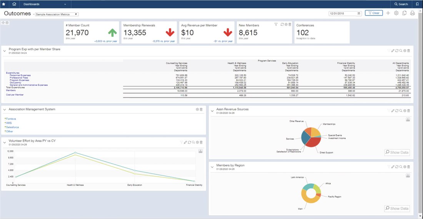Open the Outcomes title chevron dropdown
Image resolution: width=423 pixels, height=219 pixels.
pos(33,14)
